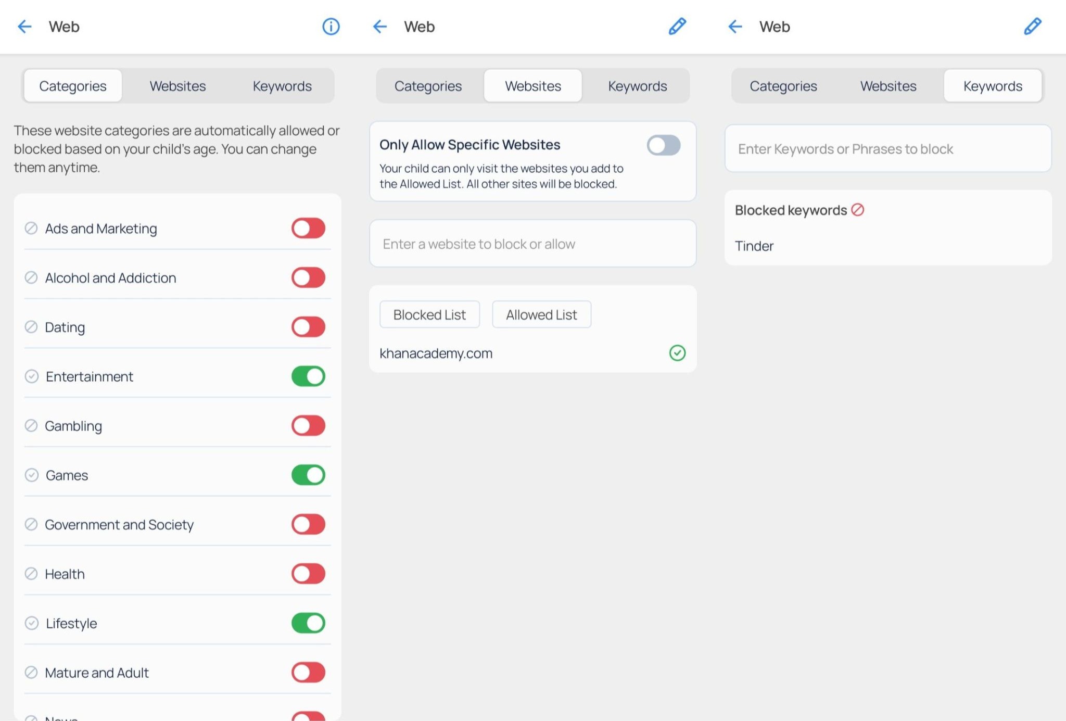Click the blocked icon beside Ads and Marketing

(31, 228)
